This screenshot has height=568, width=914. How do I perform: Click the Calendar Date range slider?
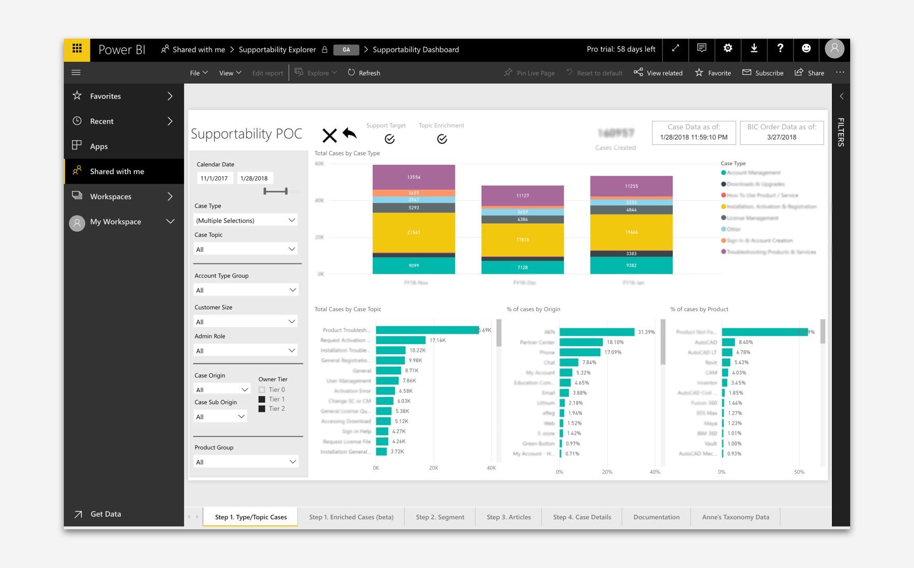click(x=276, y=191)
